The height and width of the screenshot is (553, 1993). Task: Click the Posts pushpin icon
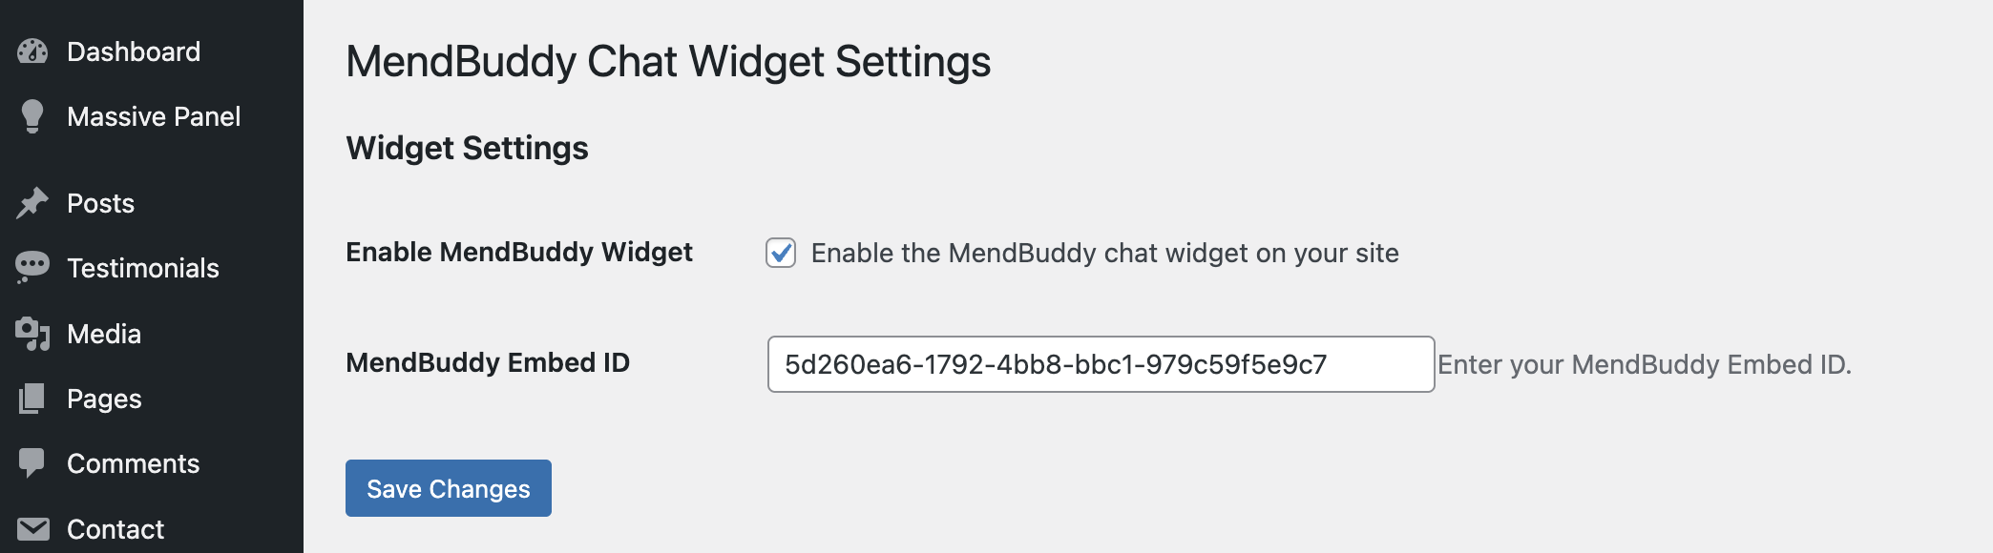click(32, 202)
